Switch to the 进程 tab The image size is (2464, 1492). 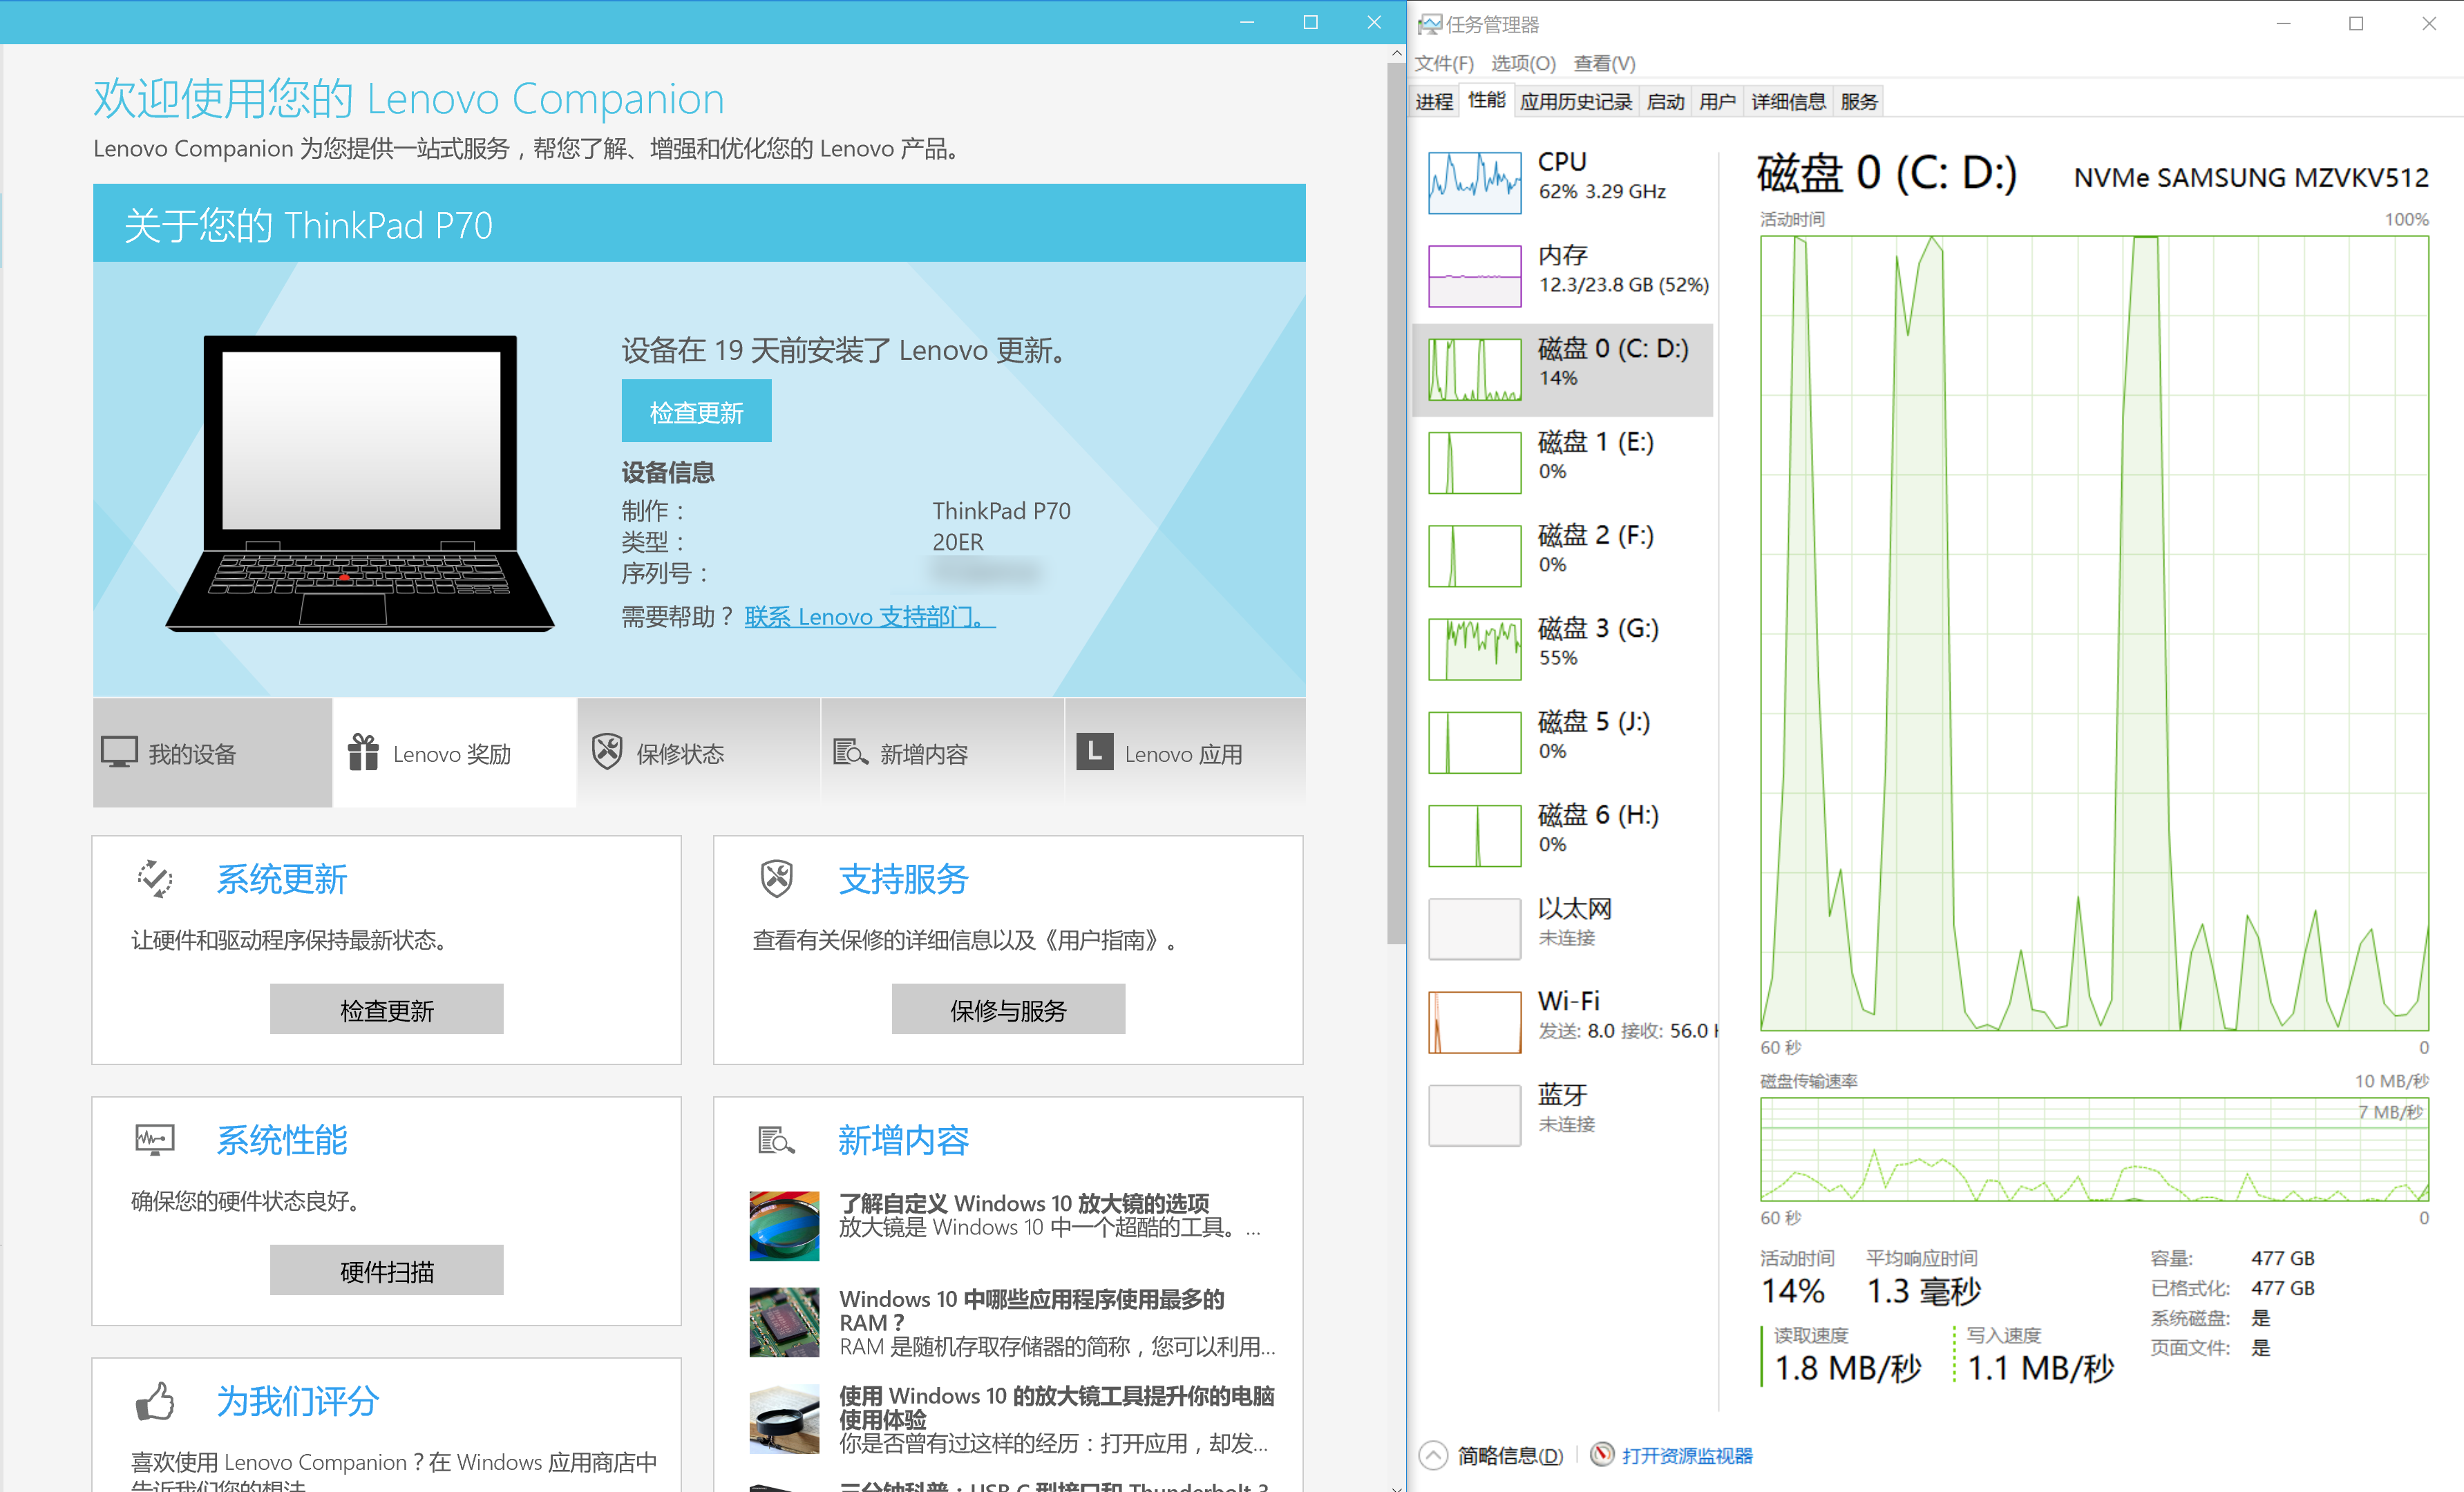click(x=1434, y=102)
